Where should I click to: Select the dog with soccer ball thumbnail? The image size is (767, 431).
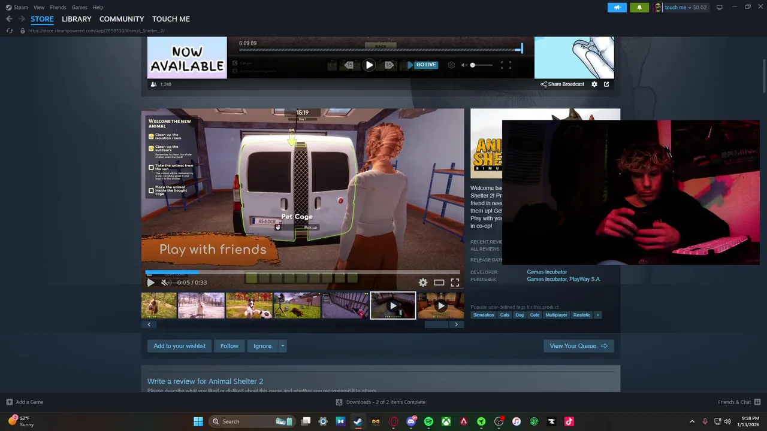click(x=249, y=305)
